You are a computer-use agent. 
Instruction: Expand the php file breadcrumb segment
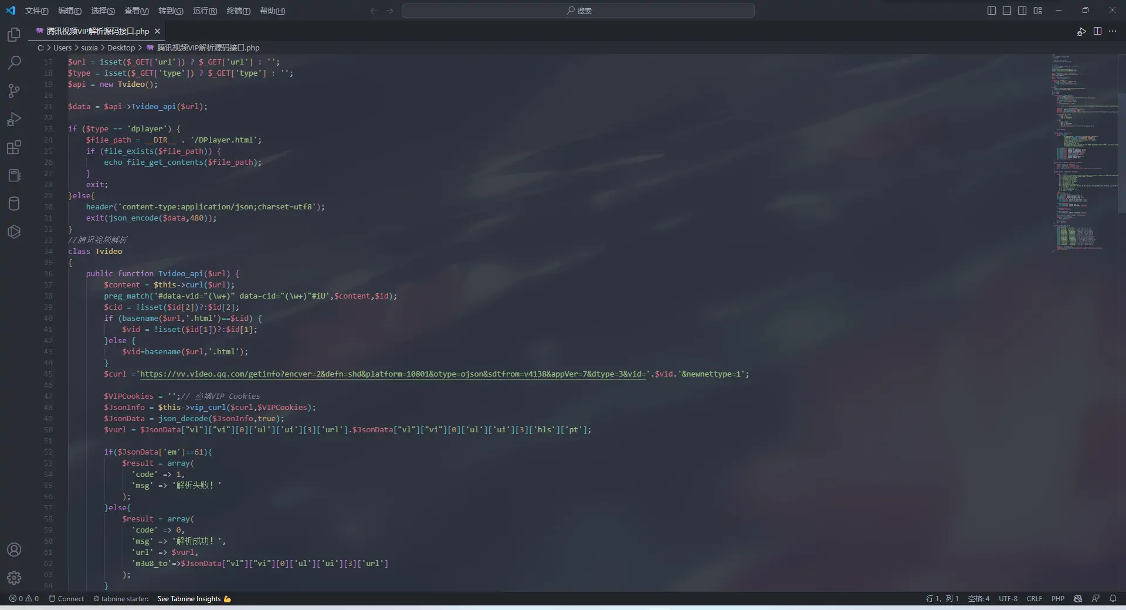click(203, 48)
